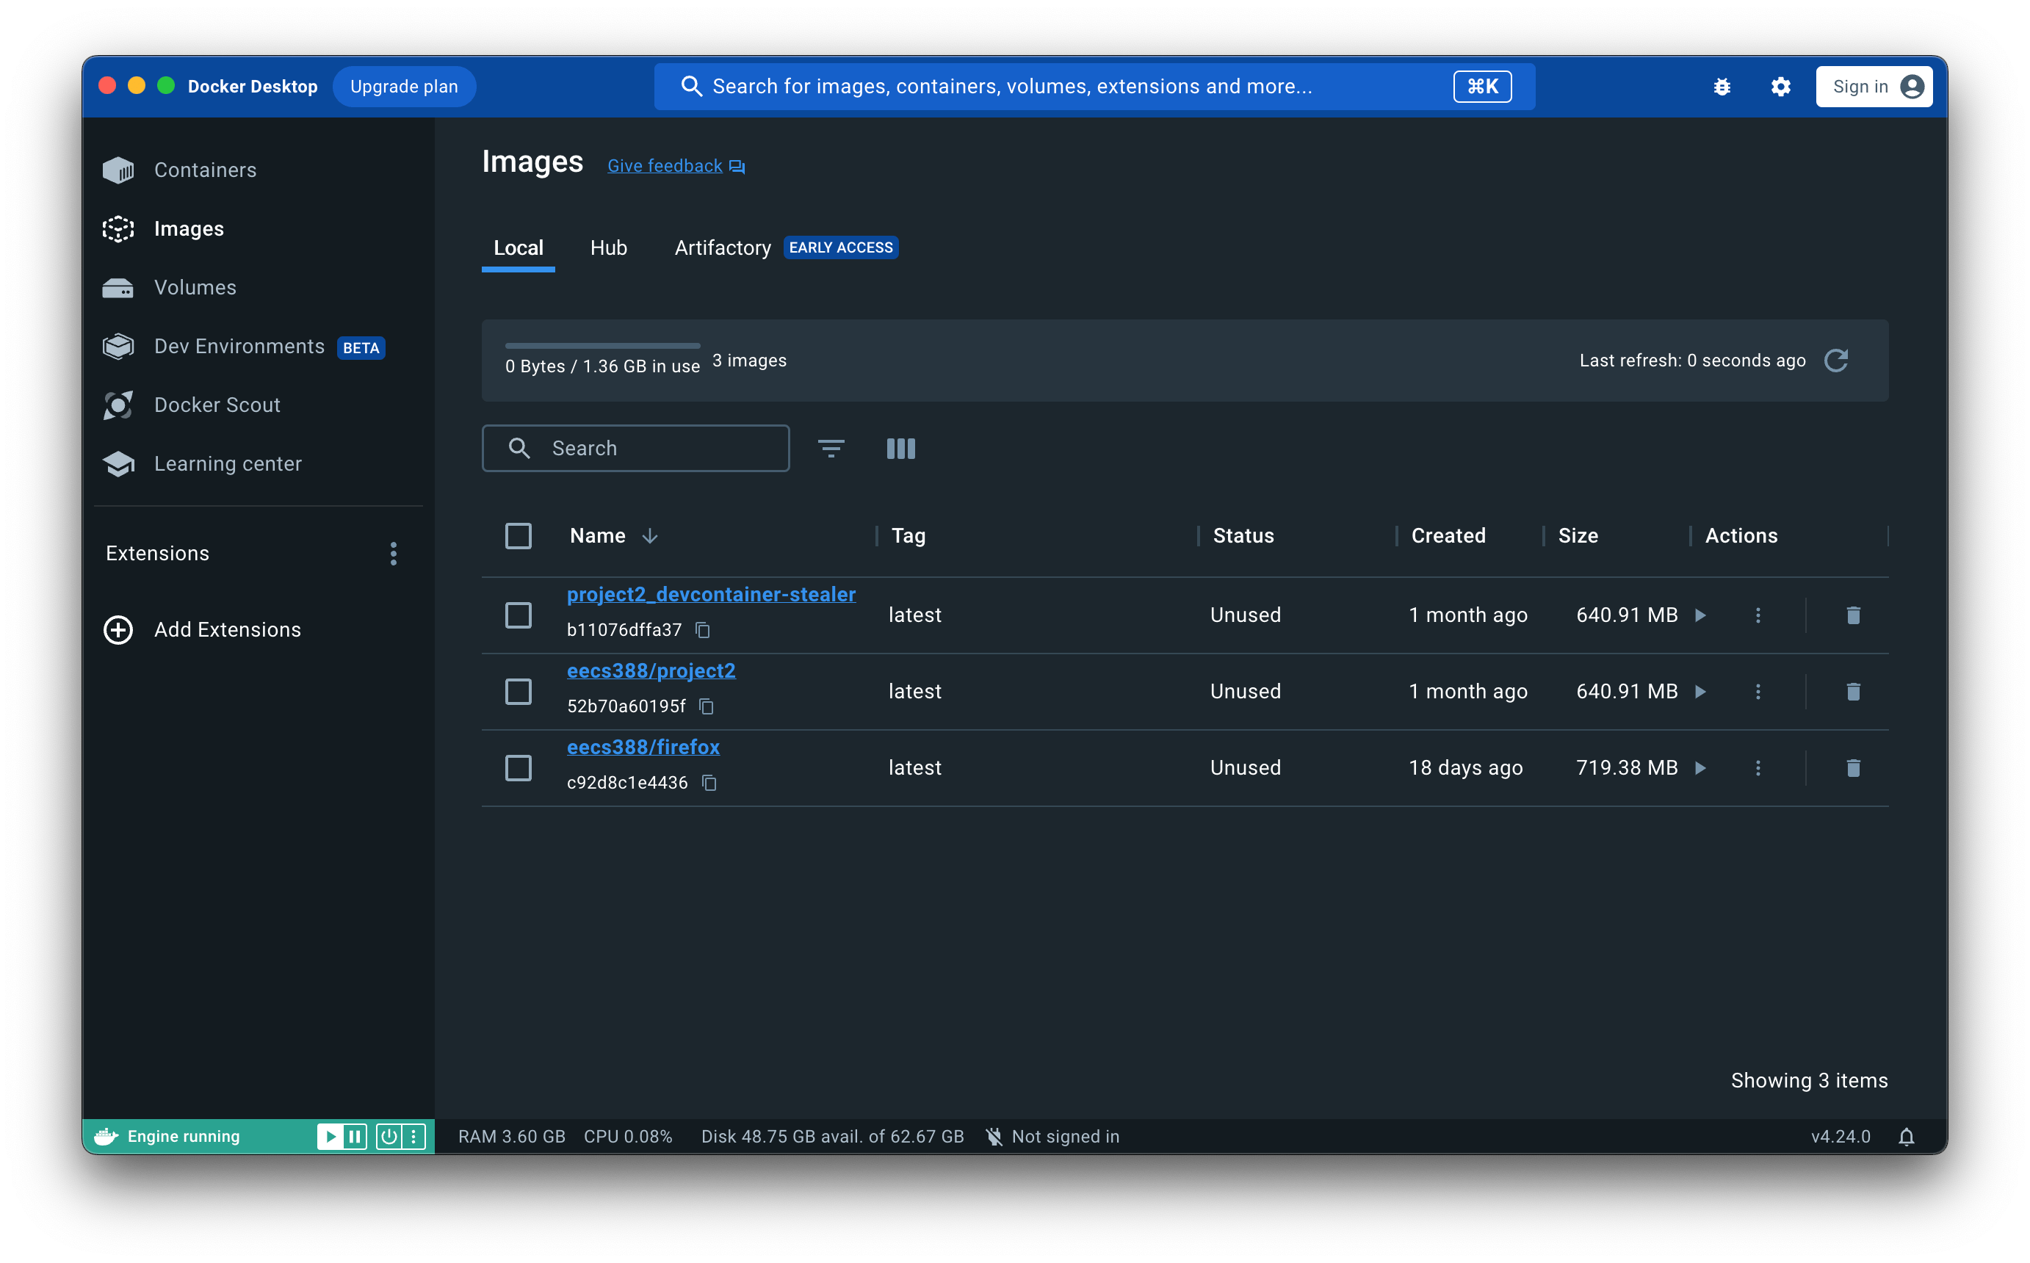Tick the checkbox for eecs388/firefox
2030x1263 pixels.
518,767
